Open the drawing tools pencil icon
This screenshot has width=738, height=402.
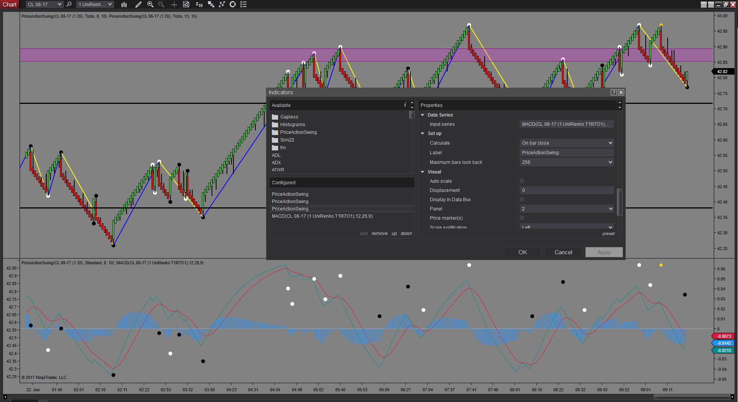point(138,4)
